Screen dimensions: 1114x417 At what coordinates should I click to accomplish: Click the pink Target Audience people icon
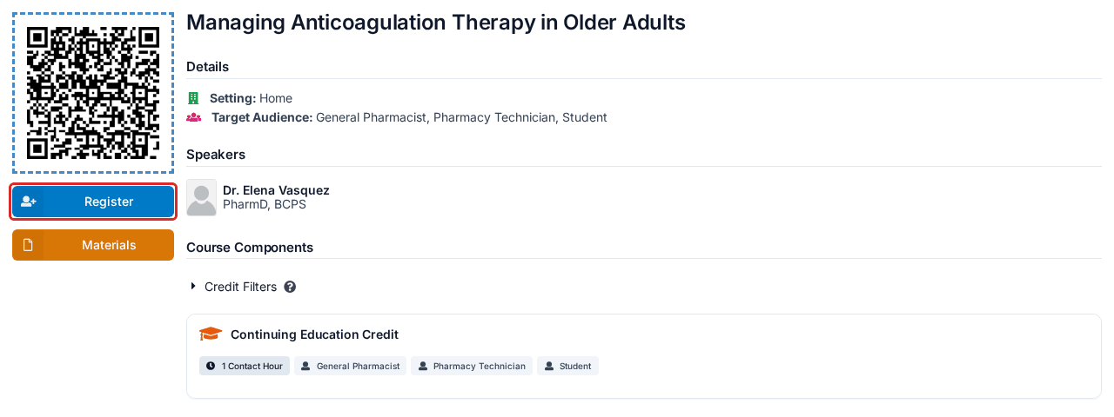click(194, 117)
